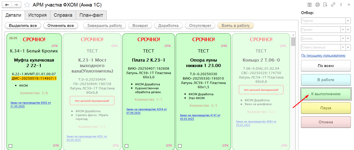Tick checkbox on Плата 2 К.23-1 card

(x=127, y=146)
